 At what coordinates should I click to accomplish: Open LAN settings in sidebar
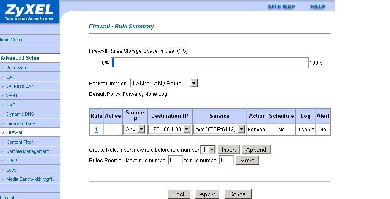coord(11,77)
